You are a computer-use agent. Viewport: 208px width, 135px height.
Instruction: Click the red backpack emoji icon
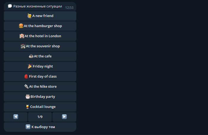click(26, 76)
